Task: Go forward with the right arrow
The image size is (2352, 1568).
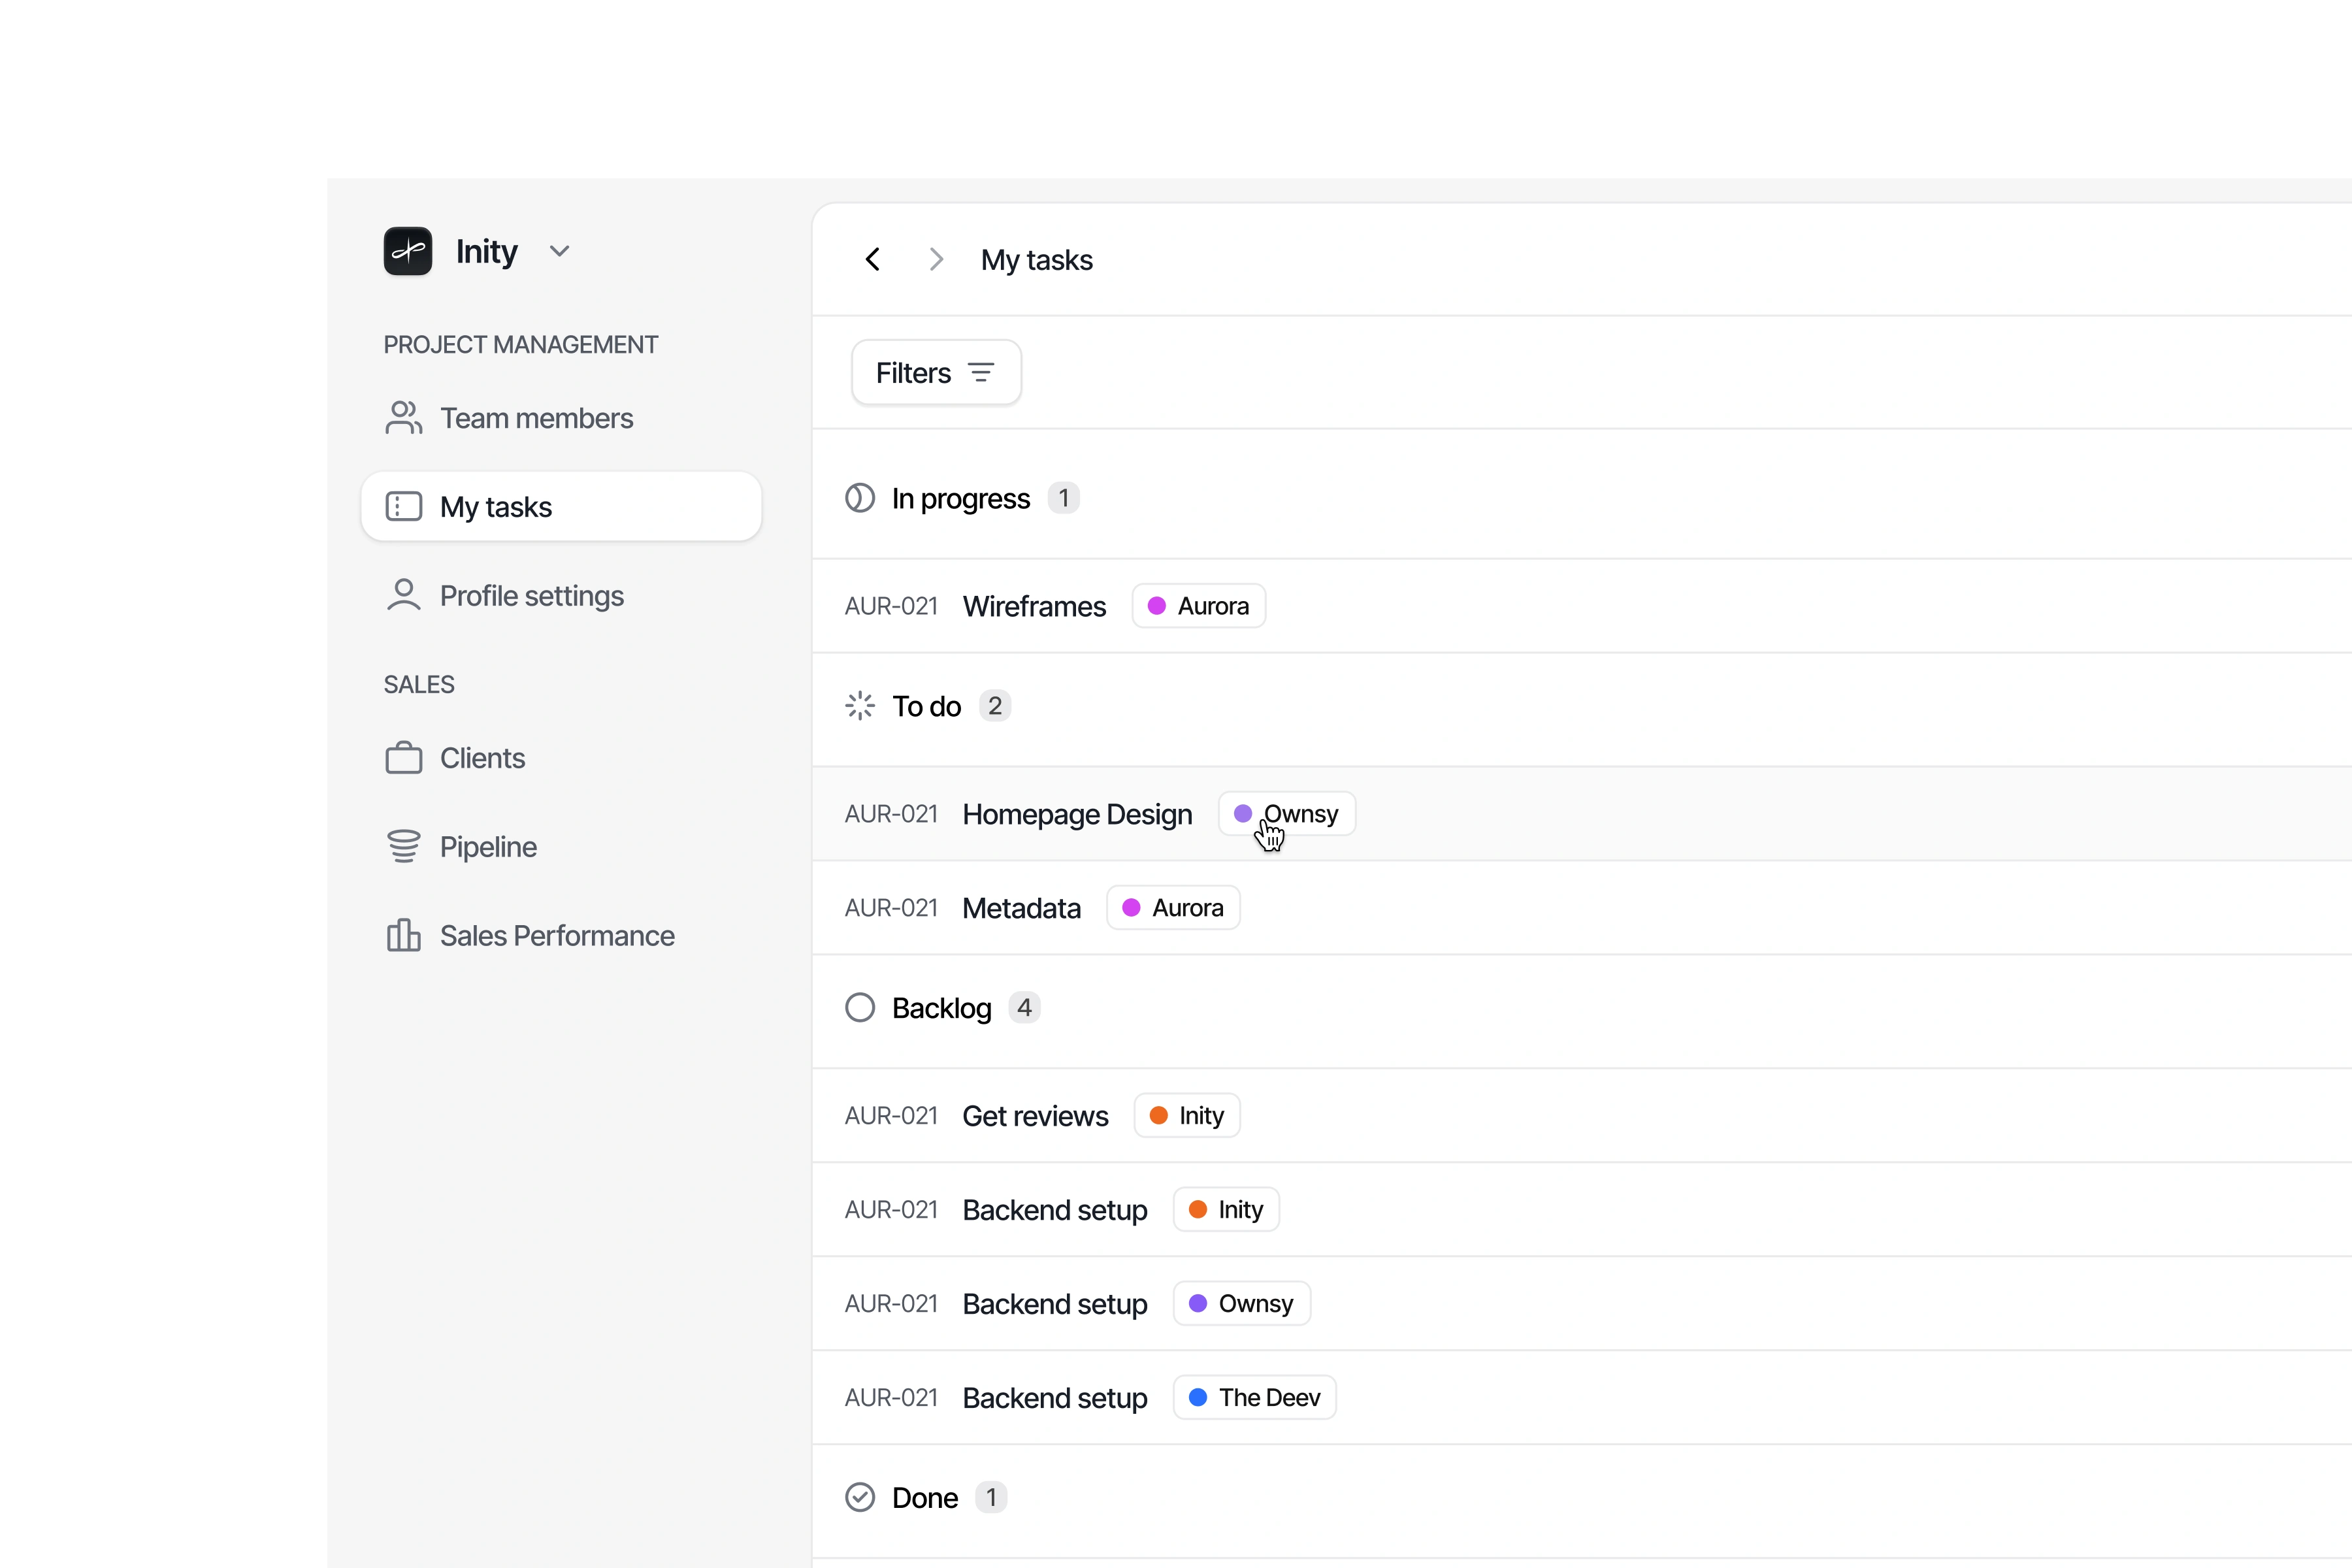Action: click(936, 260)
